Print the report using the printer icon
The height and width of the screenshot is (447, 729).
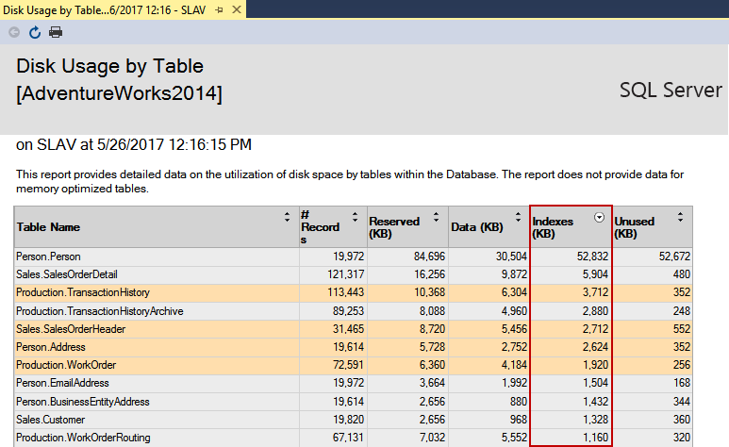pos(56,32)
